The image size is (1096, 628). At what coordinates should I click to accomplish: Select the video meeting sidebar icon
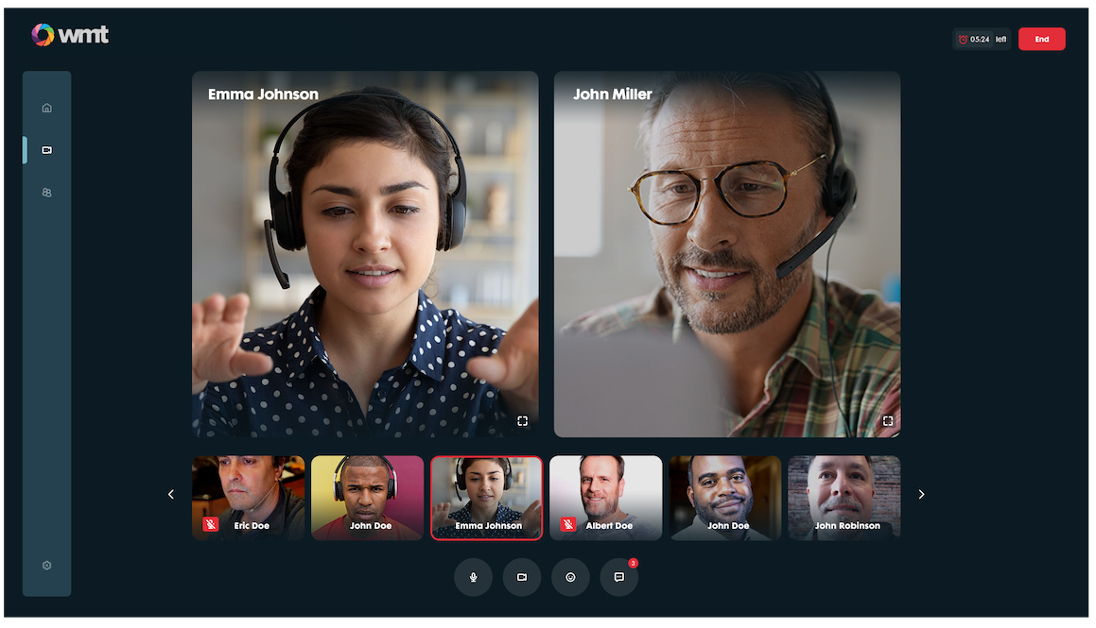[47, 150]
